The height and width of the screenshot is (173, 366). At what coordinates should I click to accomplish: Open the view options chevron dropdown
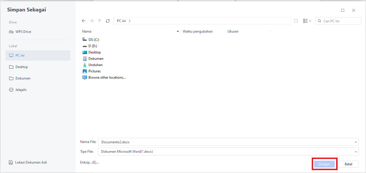(309, 21)
